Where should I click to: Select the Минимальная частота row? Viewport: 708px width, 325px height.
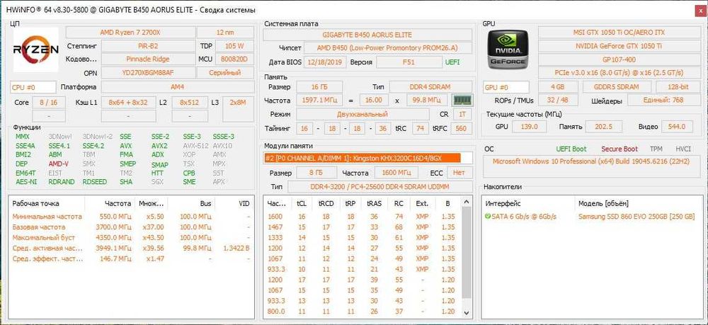tap(132, 217)
